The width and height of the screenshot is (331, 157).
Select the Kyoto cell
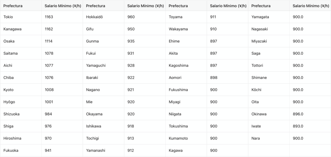(x=8, y=90)
